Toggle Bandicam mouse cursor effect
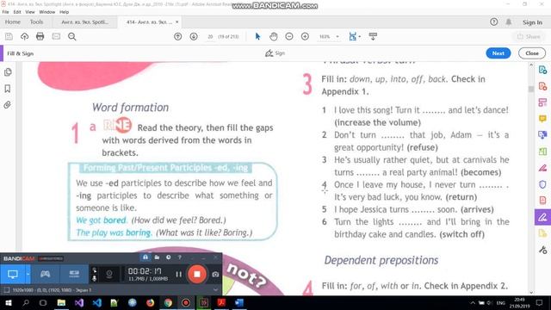This screenshot has height=310, width=551. click(x=94, y=270)
